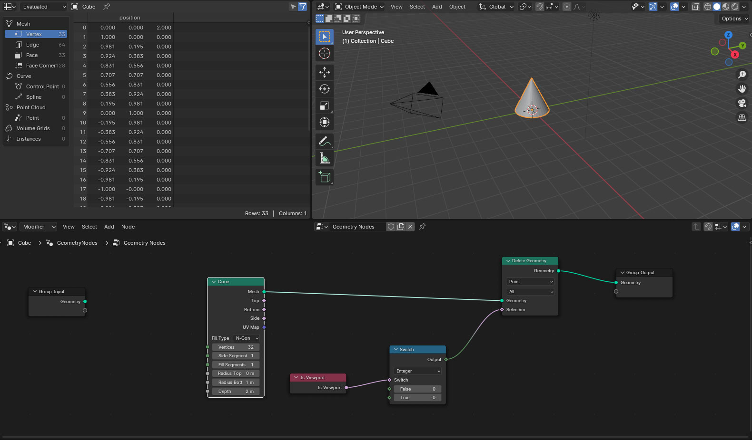Open the Object Mode dropdown

[x=359, y=7]
